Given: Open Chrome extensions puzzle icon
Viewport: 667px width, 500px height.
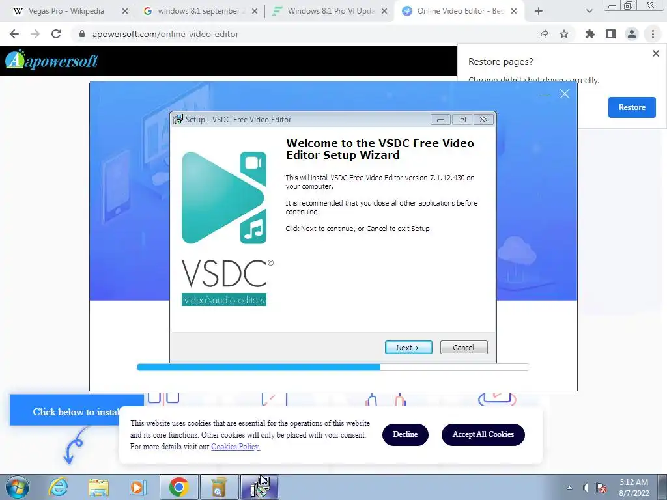Looking at the screenshot, I should click(x=589, y=34).
